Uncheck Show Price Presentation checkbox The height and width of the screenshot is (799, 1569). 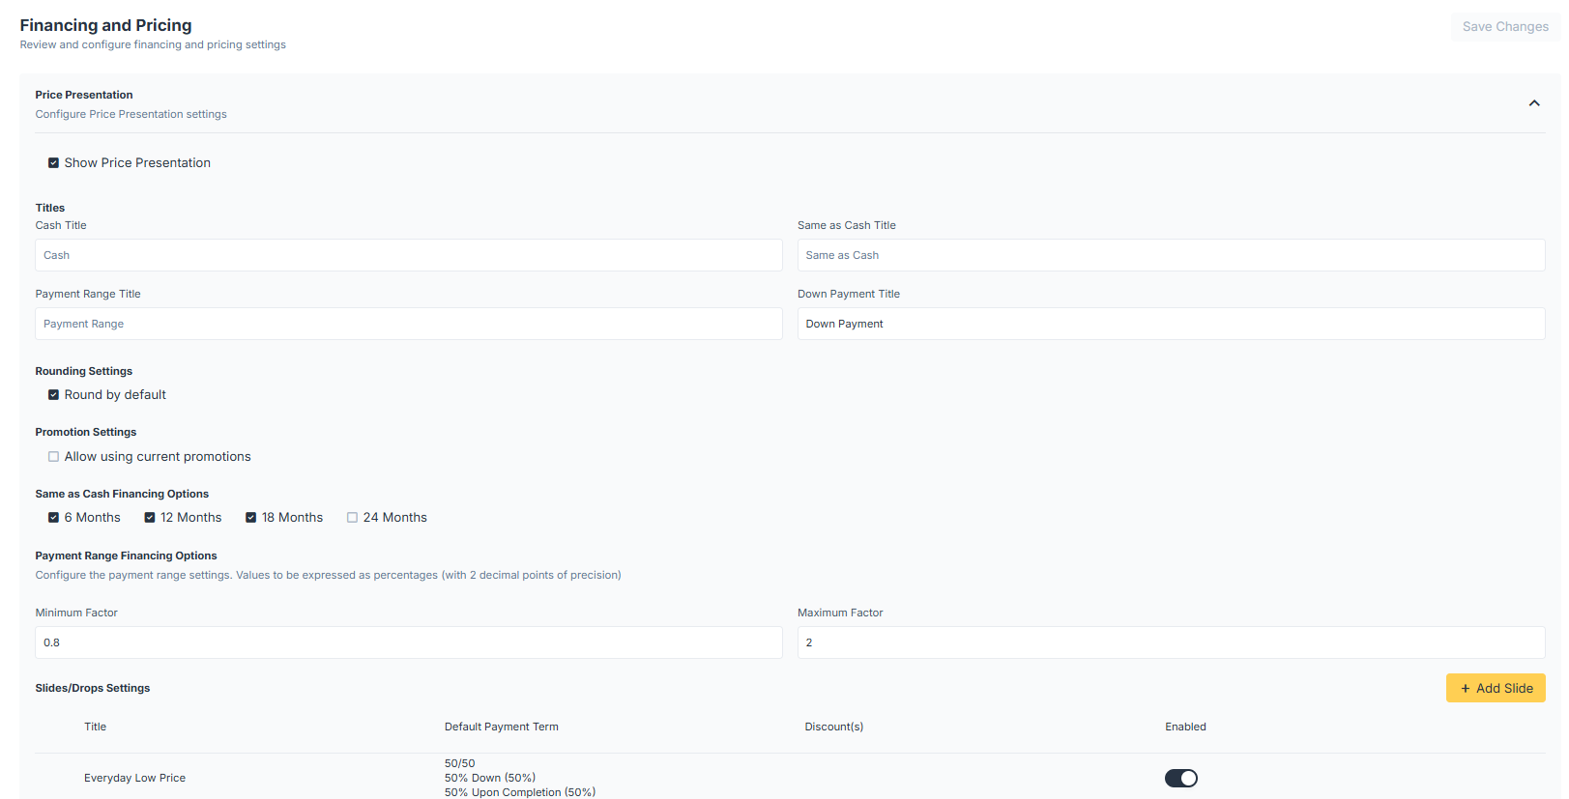[x=54, y=163]
